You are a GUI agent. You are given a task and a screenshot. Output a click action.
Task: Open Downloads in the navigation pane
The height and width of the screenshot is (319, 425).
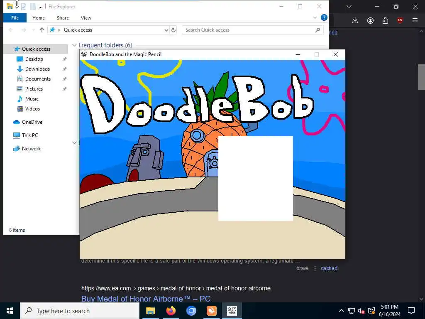tap(37, 69)
